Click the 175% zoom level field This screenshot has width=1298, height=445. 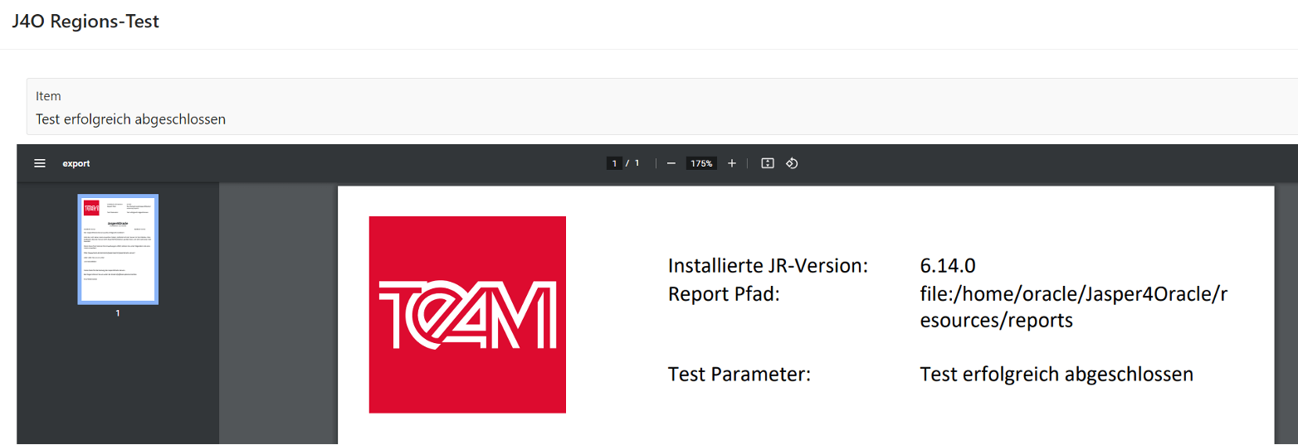702,163
